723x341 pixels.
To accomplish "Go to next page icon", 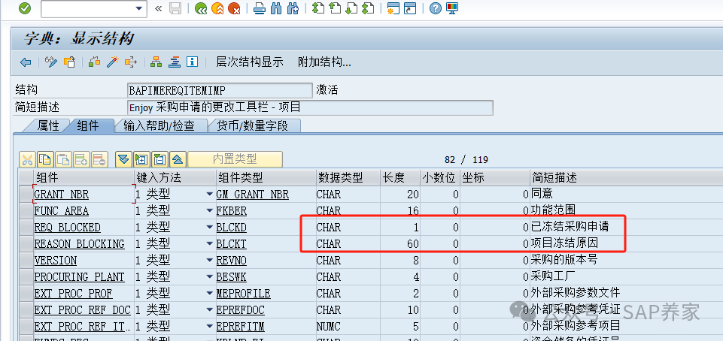I will [351, 8].
